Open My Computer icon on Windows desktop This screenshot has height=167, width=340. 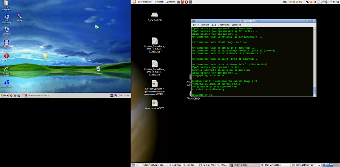click(6, 19)
